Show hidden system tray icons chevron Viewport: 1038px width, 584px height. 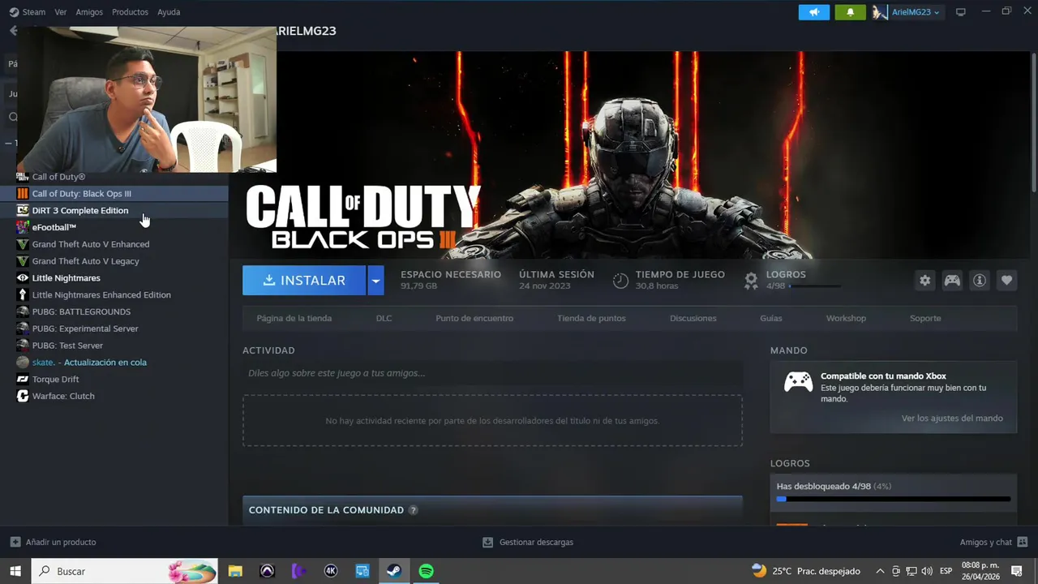pos(880,571)
